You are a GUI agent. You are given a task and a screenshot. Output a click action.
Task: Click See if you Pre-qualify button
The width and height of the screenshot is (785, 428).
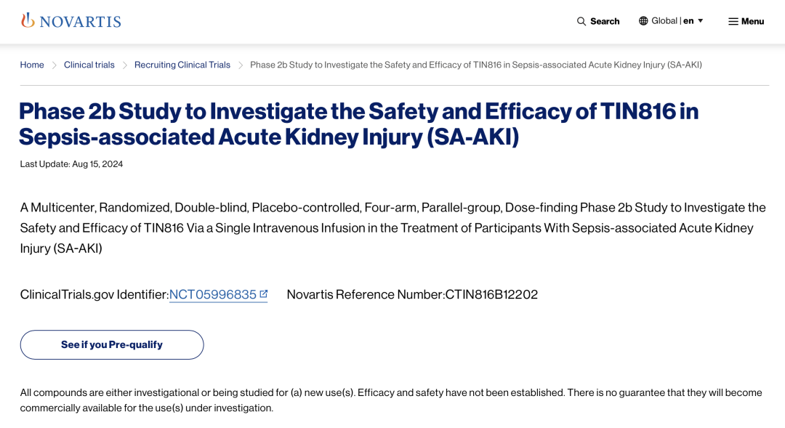[x=112, y=344]
